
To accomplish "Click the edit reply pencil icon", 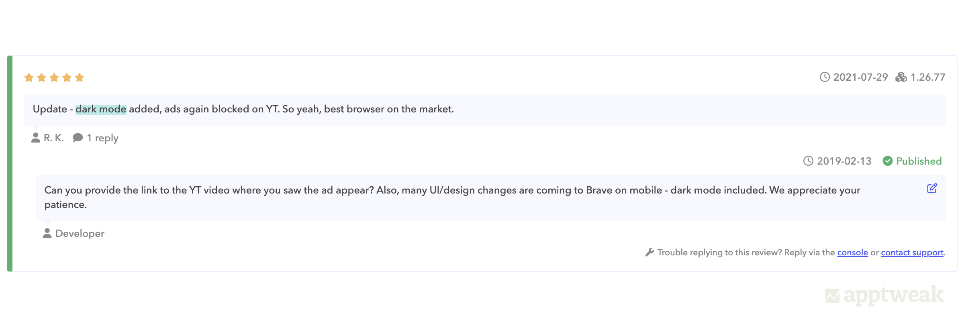I will (932, 188).
